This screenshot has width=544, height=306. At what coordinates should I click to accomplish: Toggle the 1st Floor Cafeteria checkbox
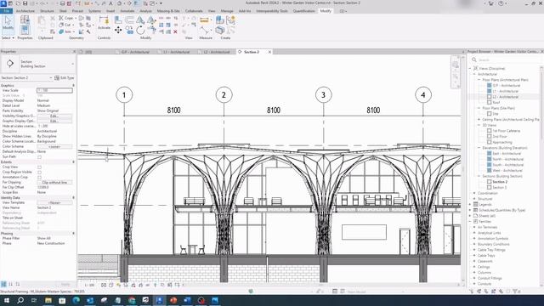pos(490,131)
